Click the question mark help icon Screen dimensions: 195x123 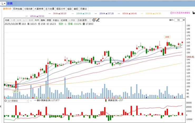click(x=31, y=101)
